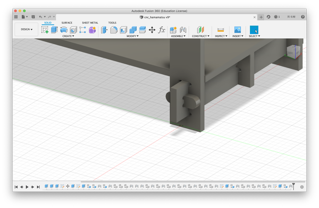Expand the MODIFY menu
This screenshot has height=208, width=319.
click(x=132, y=36)
